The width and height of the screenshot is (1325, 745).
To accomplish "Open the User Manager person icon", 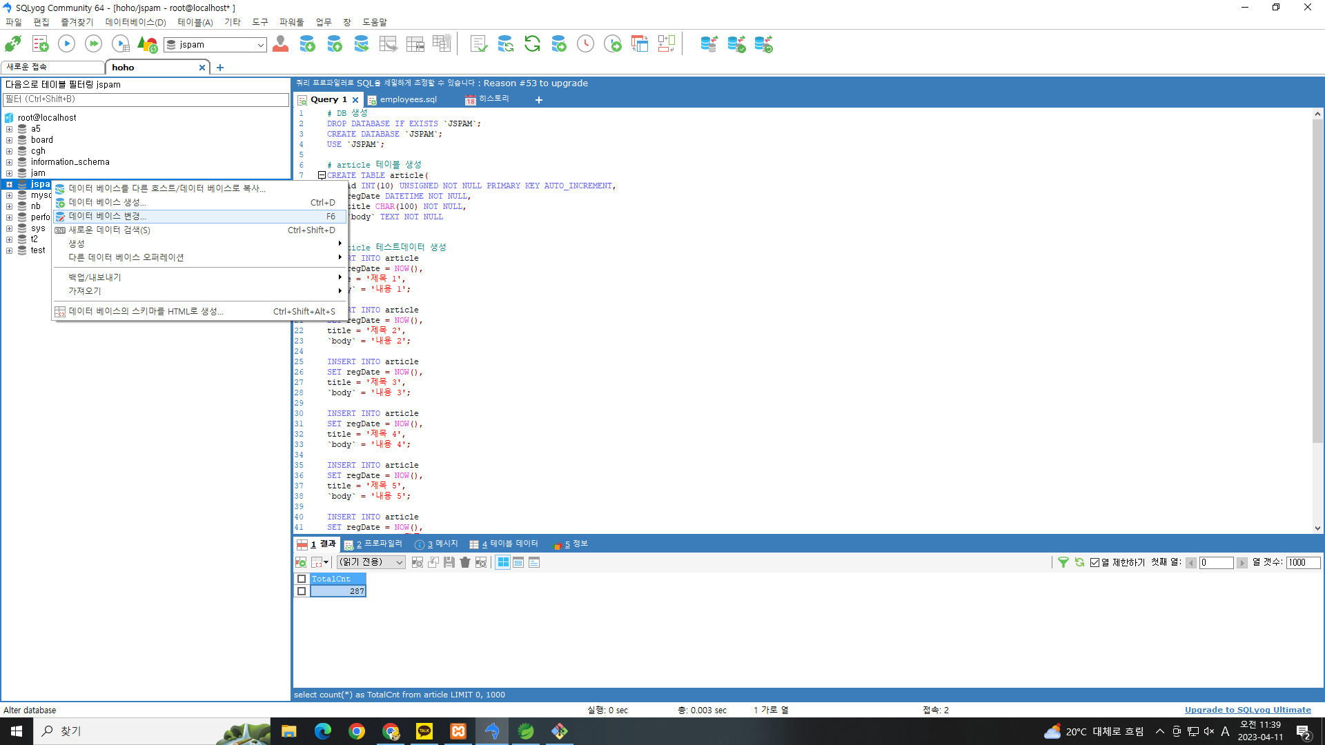I will coord(280,44).
